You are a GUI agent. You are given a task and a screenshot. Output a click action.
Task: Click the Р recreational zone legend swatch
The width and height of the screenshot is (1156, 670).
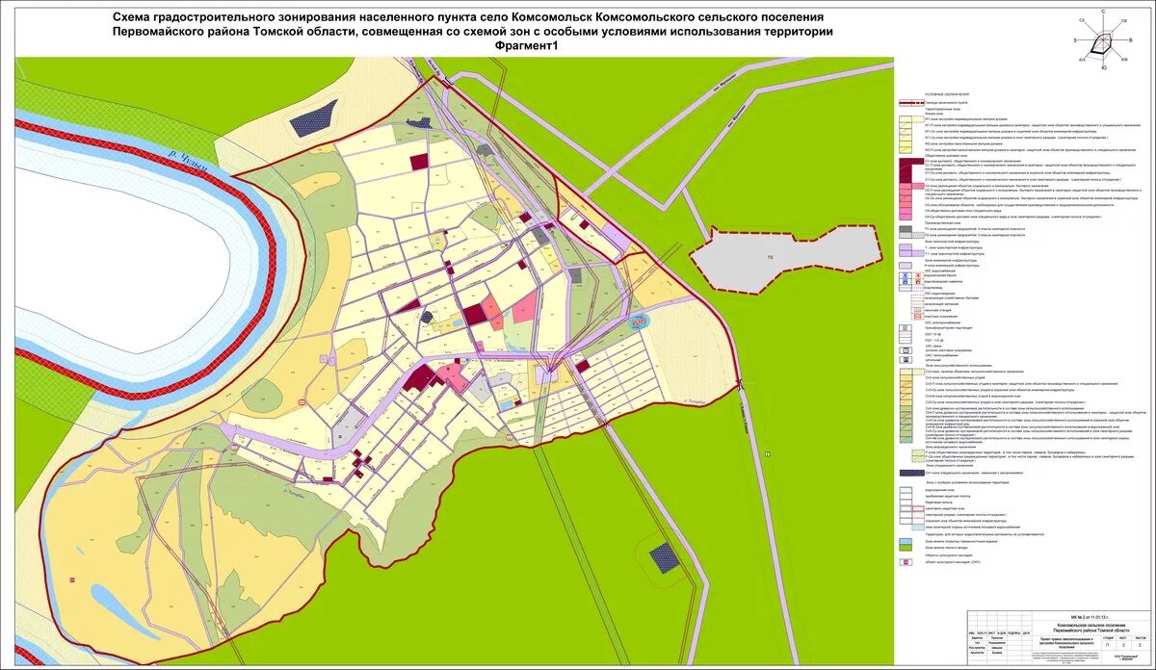[918, 452]
